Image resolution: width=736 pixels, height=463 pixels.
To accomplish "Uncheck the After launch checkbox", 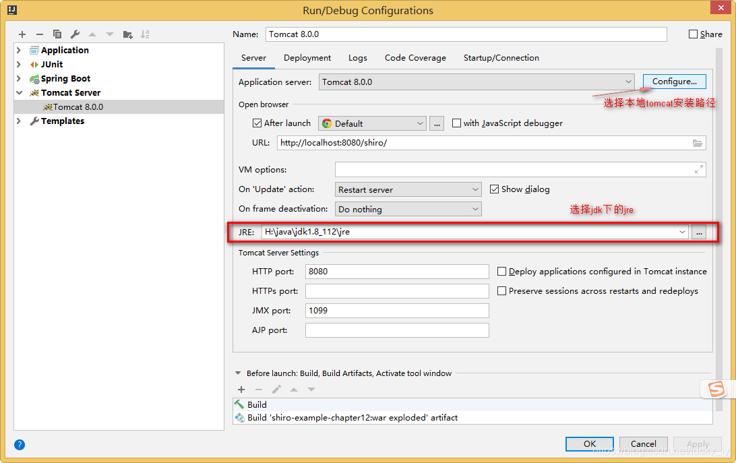I will click(x=257, y=123).
